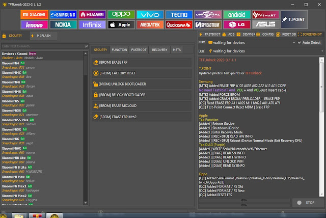Viewport: 326px width, 218px height.
Task: Select the Android brand tile
Action: (236, 15)
